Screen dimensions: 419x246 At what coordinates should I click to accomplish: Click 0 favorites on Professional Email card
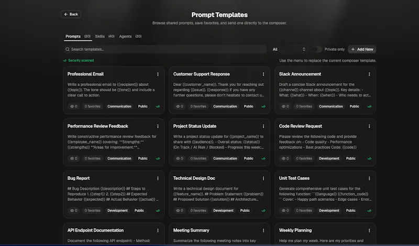[93, 106]
